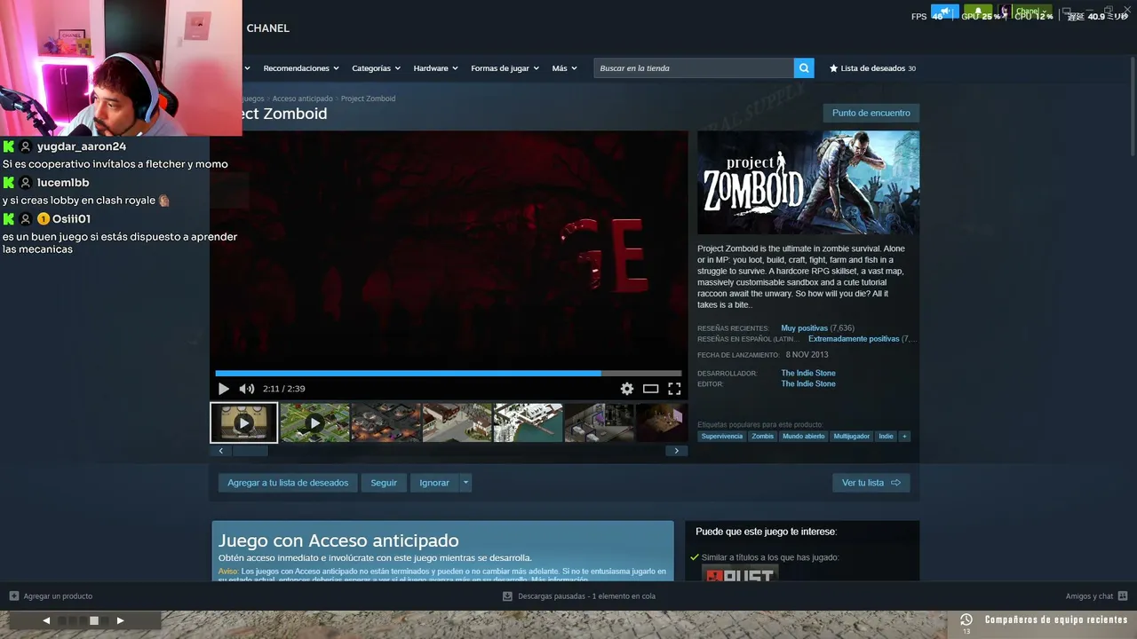This screenshot has width=1137, height=639.
Task: Play the Project Zomboid trailer video
Action: [223, 389]
